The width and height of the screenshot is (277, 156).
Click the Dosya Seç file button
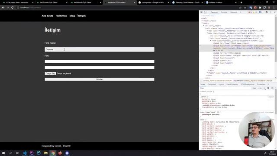click(50, 73)
